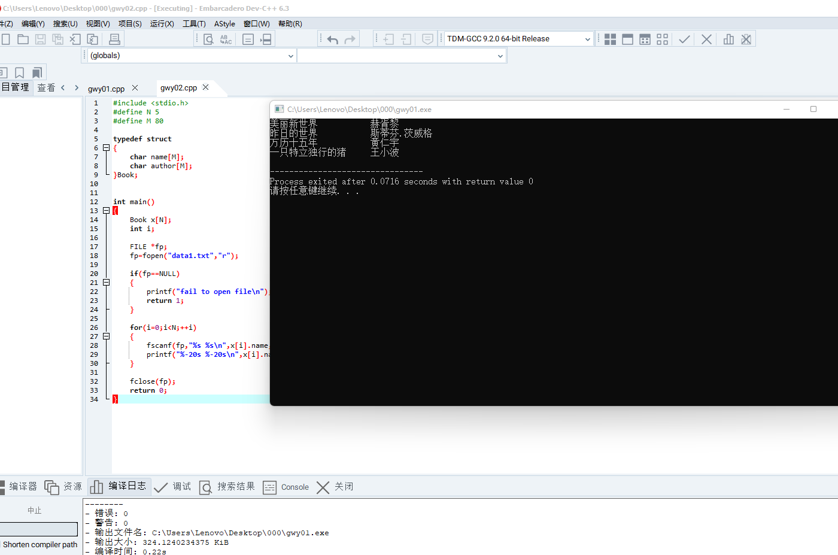Screen dimensions: 838x555
Task: Click the Delete Profiling Information icon
Action: pyautogui.click(x=746, y=39)
